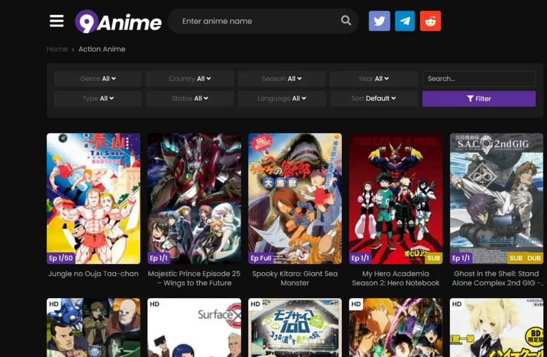Open the Season filter dropdown
Screen dimensions: 547x357
point(282,78)
